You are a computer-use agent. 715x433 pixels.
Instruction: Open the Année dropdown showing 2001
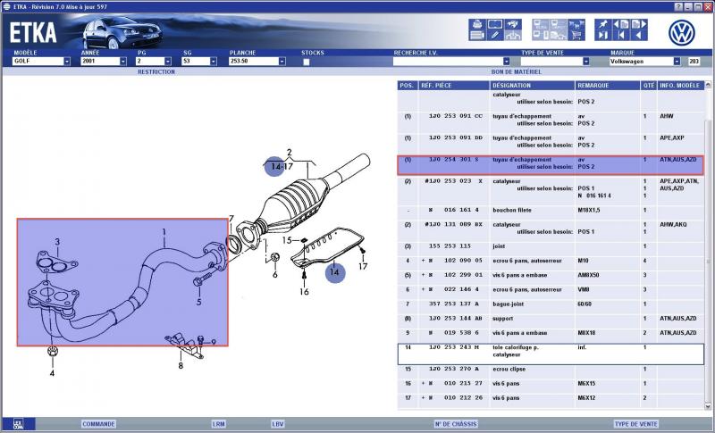123,62
